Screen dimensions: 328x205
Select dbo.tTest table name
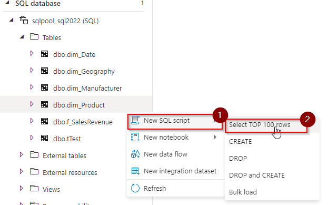(67, 139)
